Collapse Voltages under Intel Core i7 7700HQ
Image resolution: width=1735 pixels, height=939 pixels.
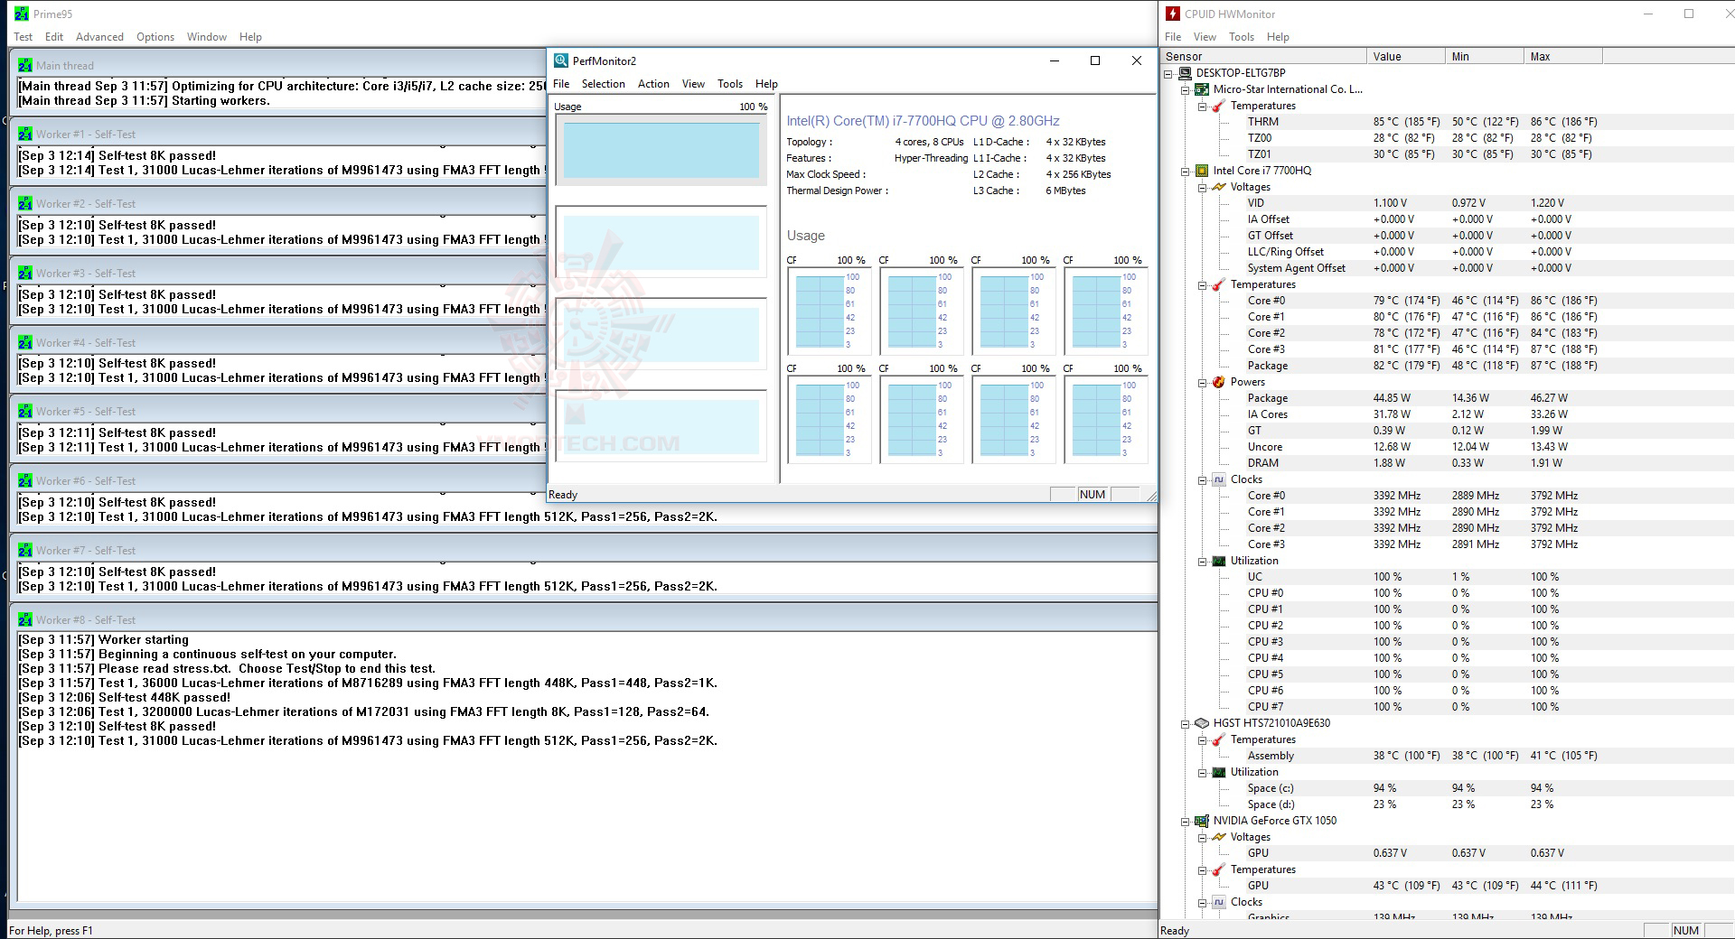1203,187
